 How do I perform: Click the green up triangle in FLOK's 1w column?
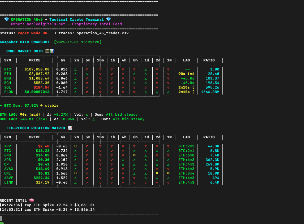pos(168,92)
